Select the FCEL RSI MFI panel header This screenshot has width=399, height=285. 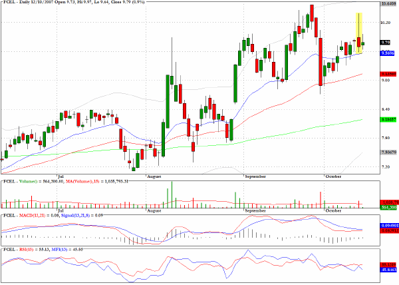coord(43,249)
